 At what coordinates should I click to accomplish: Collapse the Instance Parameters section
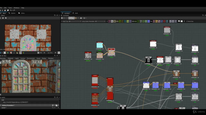click(x=1, y=105)
